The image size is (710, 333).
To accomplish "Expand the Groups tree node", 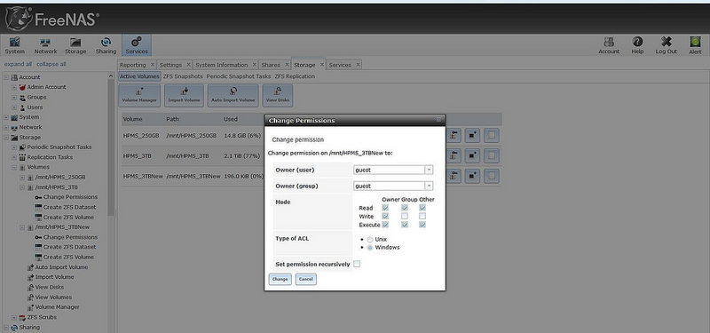I will (14, 98).
